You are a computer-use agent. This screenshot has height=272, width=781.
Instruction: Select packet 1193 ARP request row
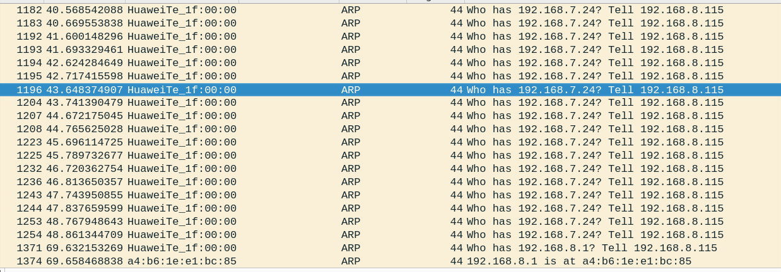(x=390, y=50)
